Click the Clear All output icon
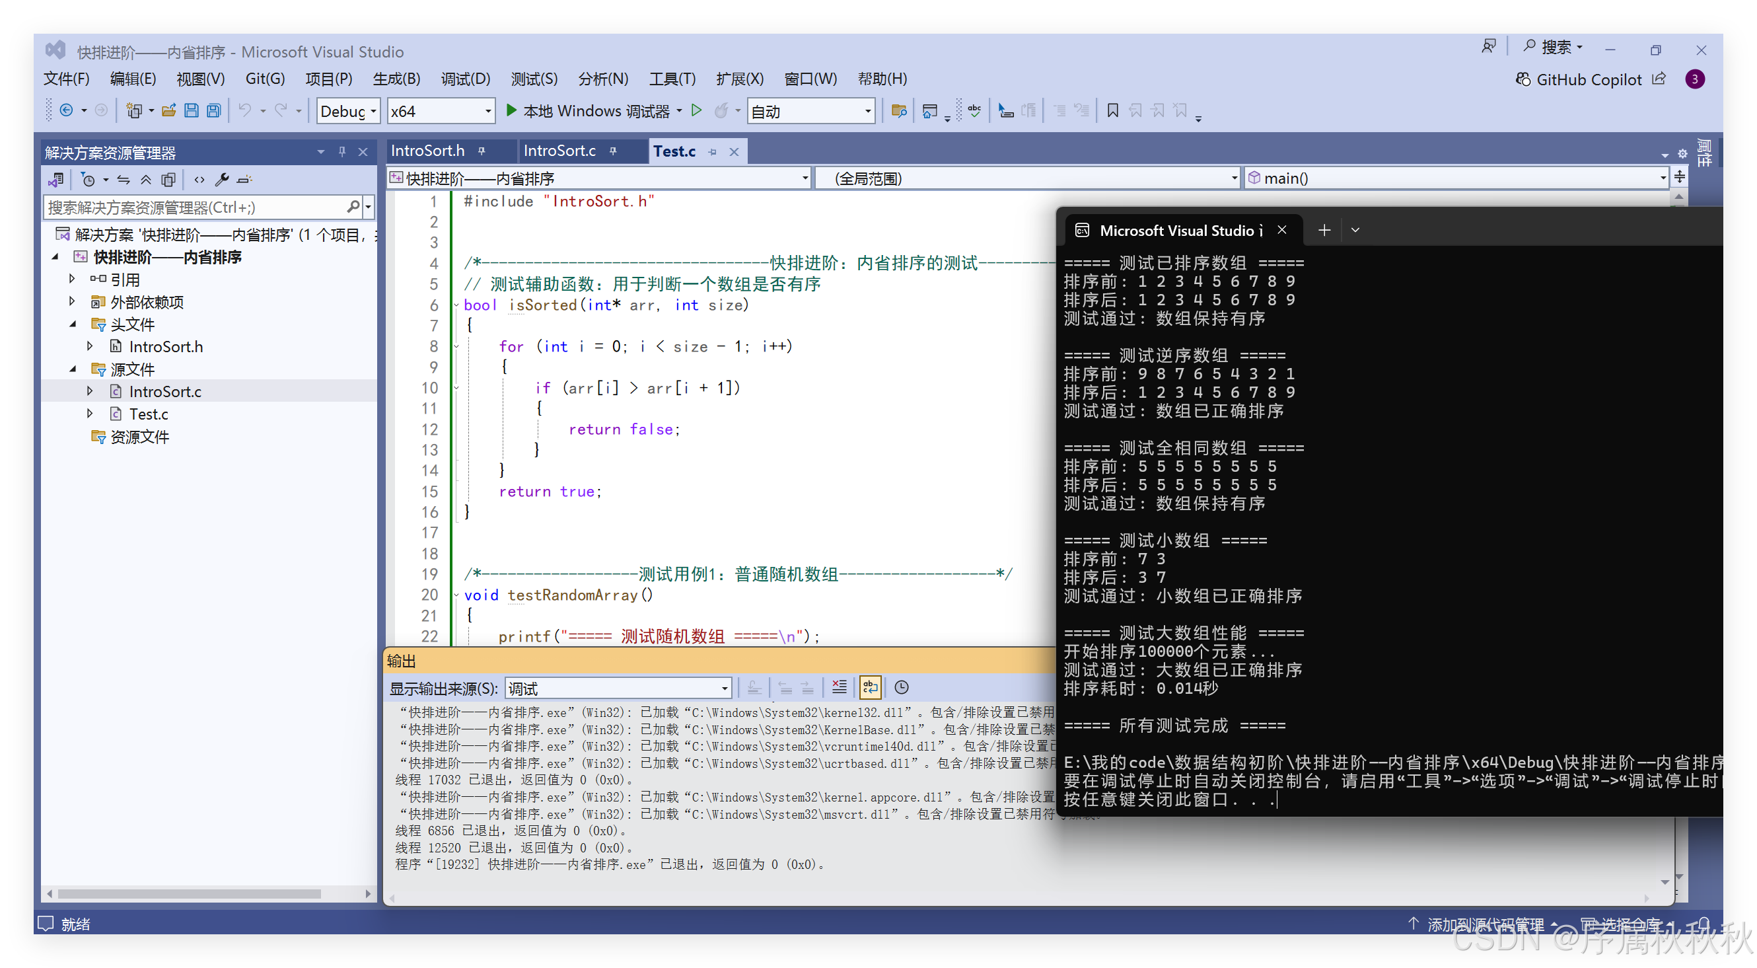 tap(839, 687)
